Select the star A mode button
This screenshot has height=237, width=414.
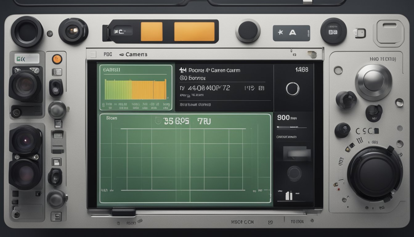tap(291, 33)
